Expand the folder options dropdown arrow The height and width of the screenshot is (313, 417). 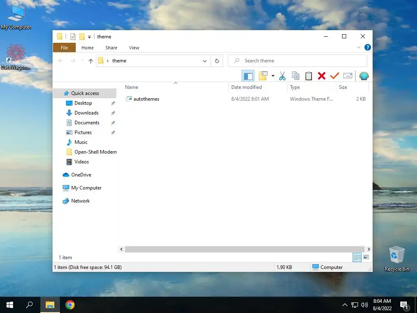tap(273, 76)
